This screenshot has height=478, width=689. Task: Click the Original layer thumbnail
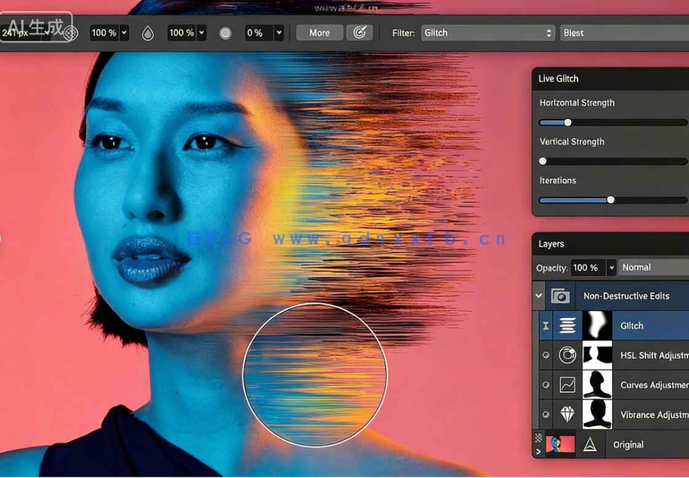click(561, 444)
